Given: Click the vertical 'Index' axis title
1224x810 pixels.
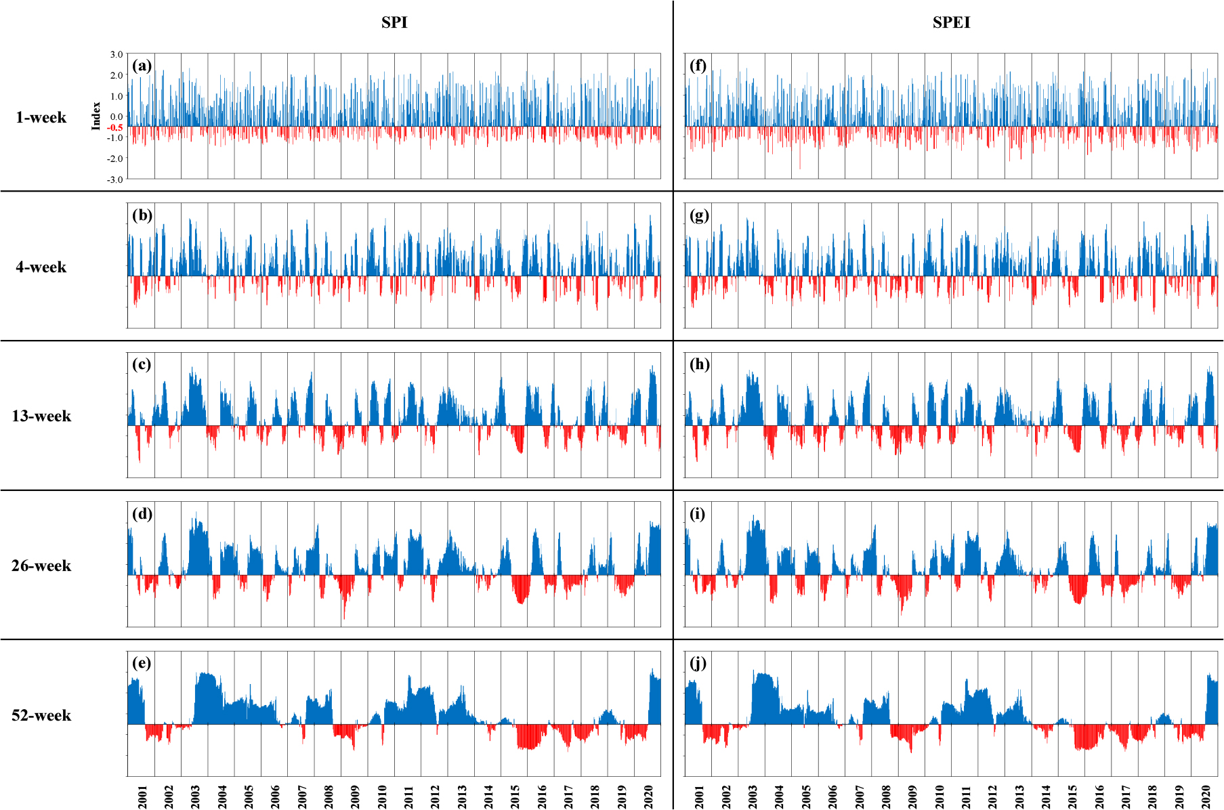Looking at the screenshot, I should tap(96, 116).
